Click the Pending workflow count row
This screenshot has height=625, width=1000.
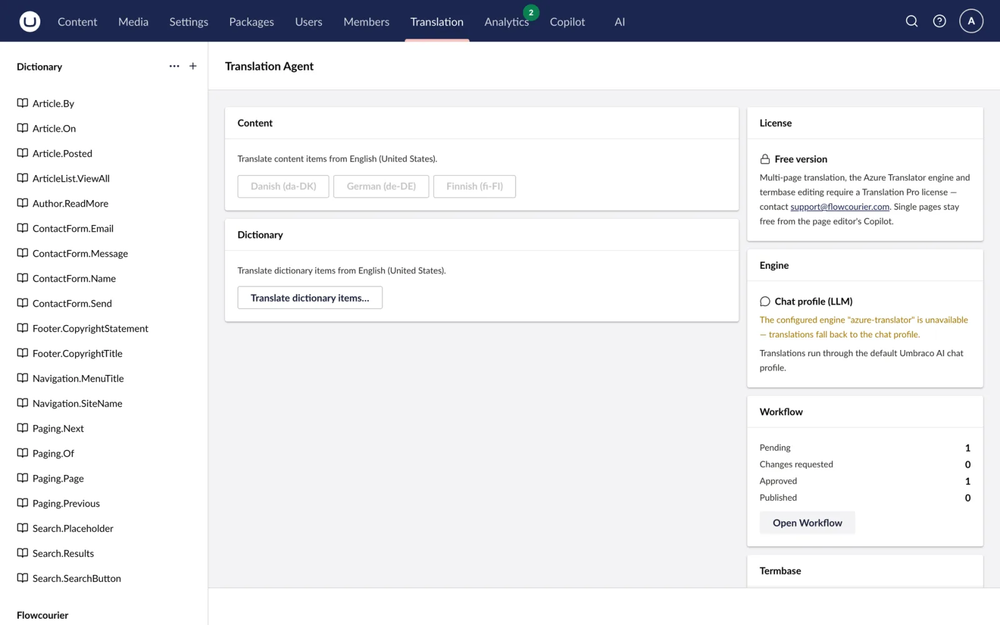tap(865, 447)
